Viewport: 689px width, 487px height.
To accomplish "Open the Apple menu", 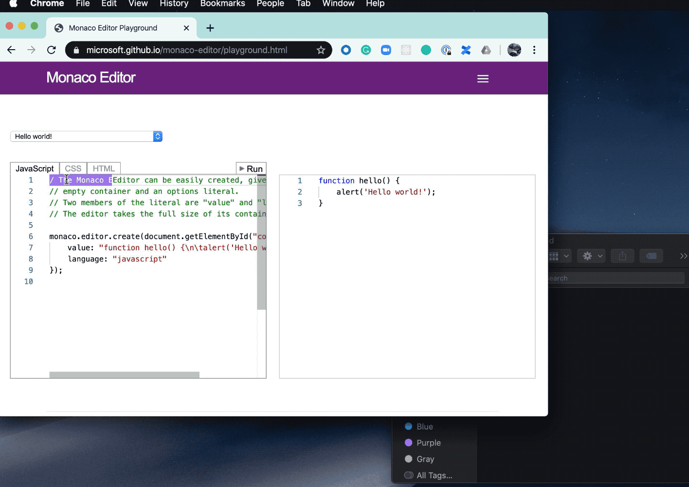I will 14,3.
